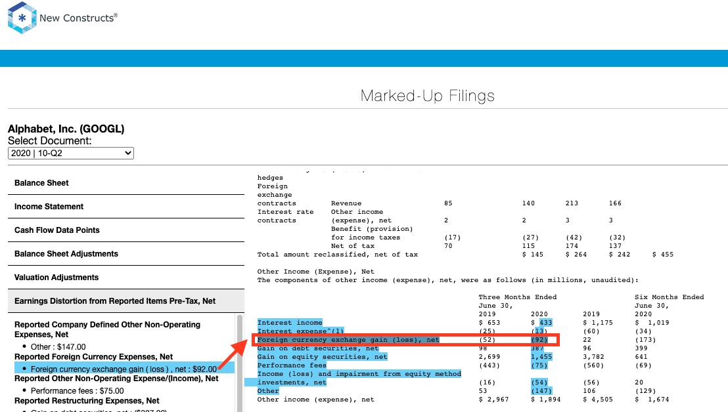Click 'Reported Restructuring Expenses, Net' heading
This screenshot has width=728, height=412.
tap(87, 401)
